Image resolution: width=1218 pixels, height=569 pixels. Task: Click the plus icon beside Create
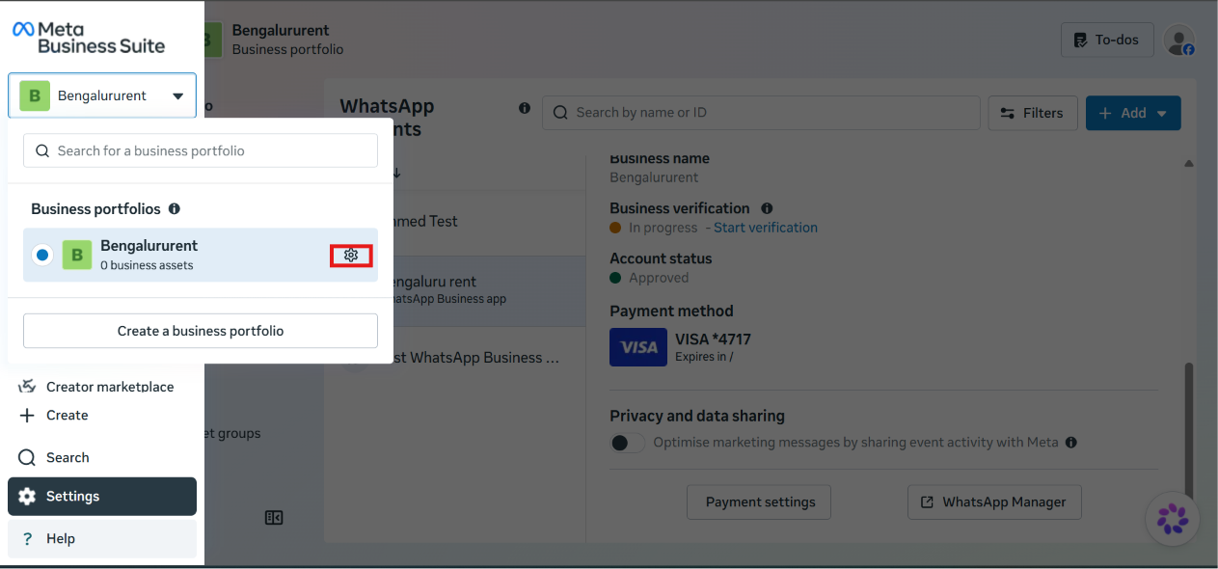27,416
